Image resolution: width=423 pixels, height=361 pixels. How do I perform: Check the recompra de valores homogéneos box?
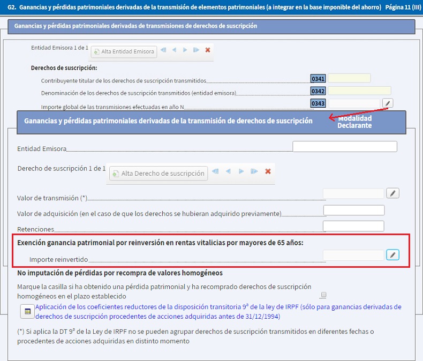(x=324, y=295)
